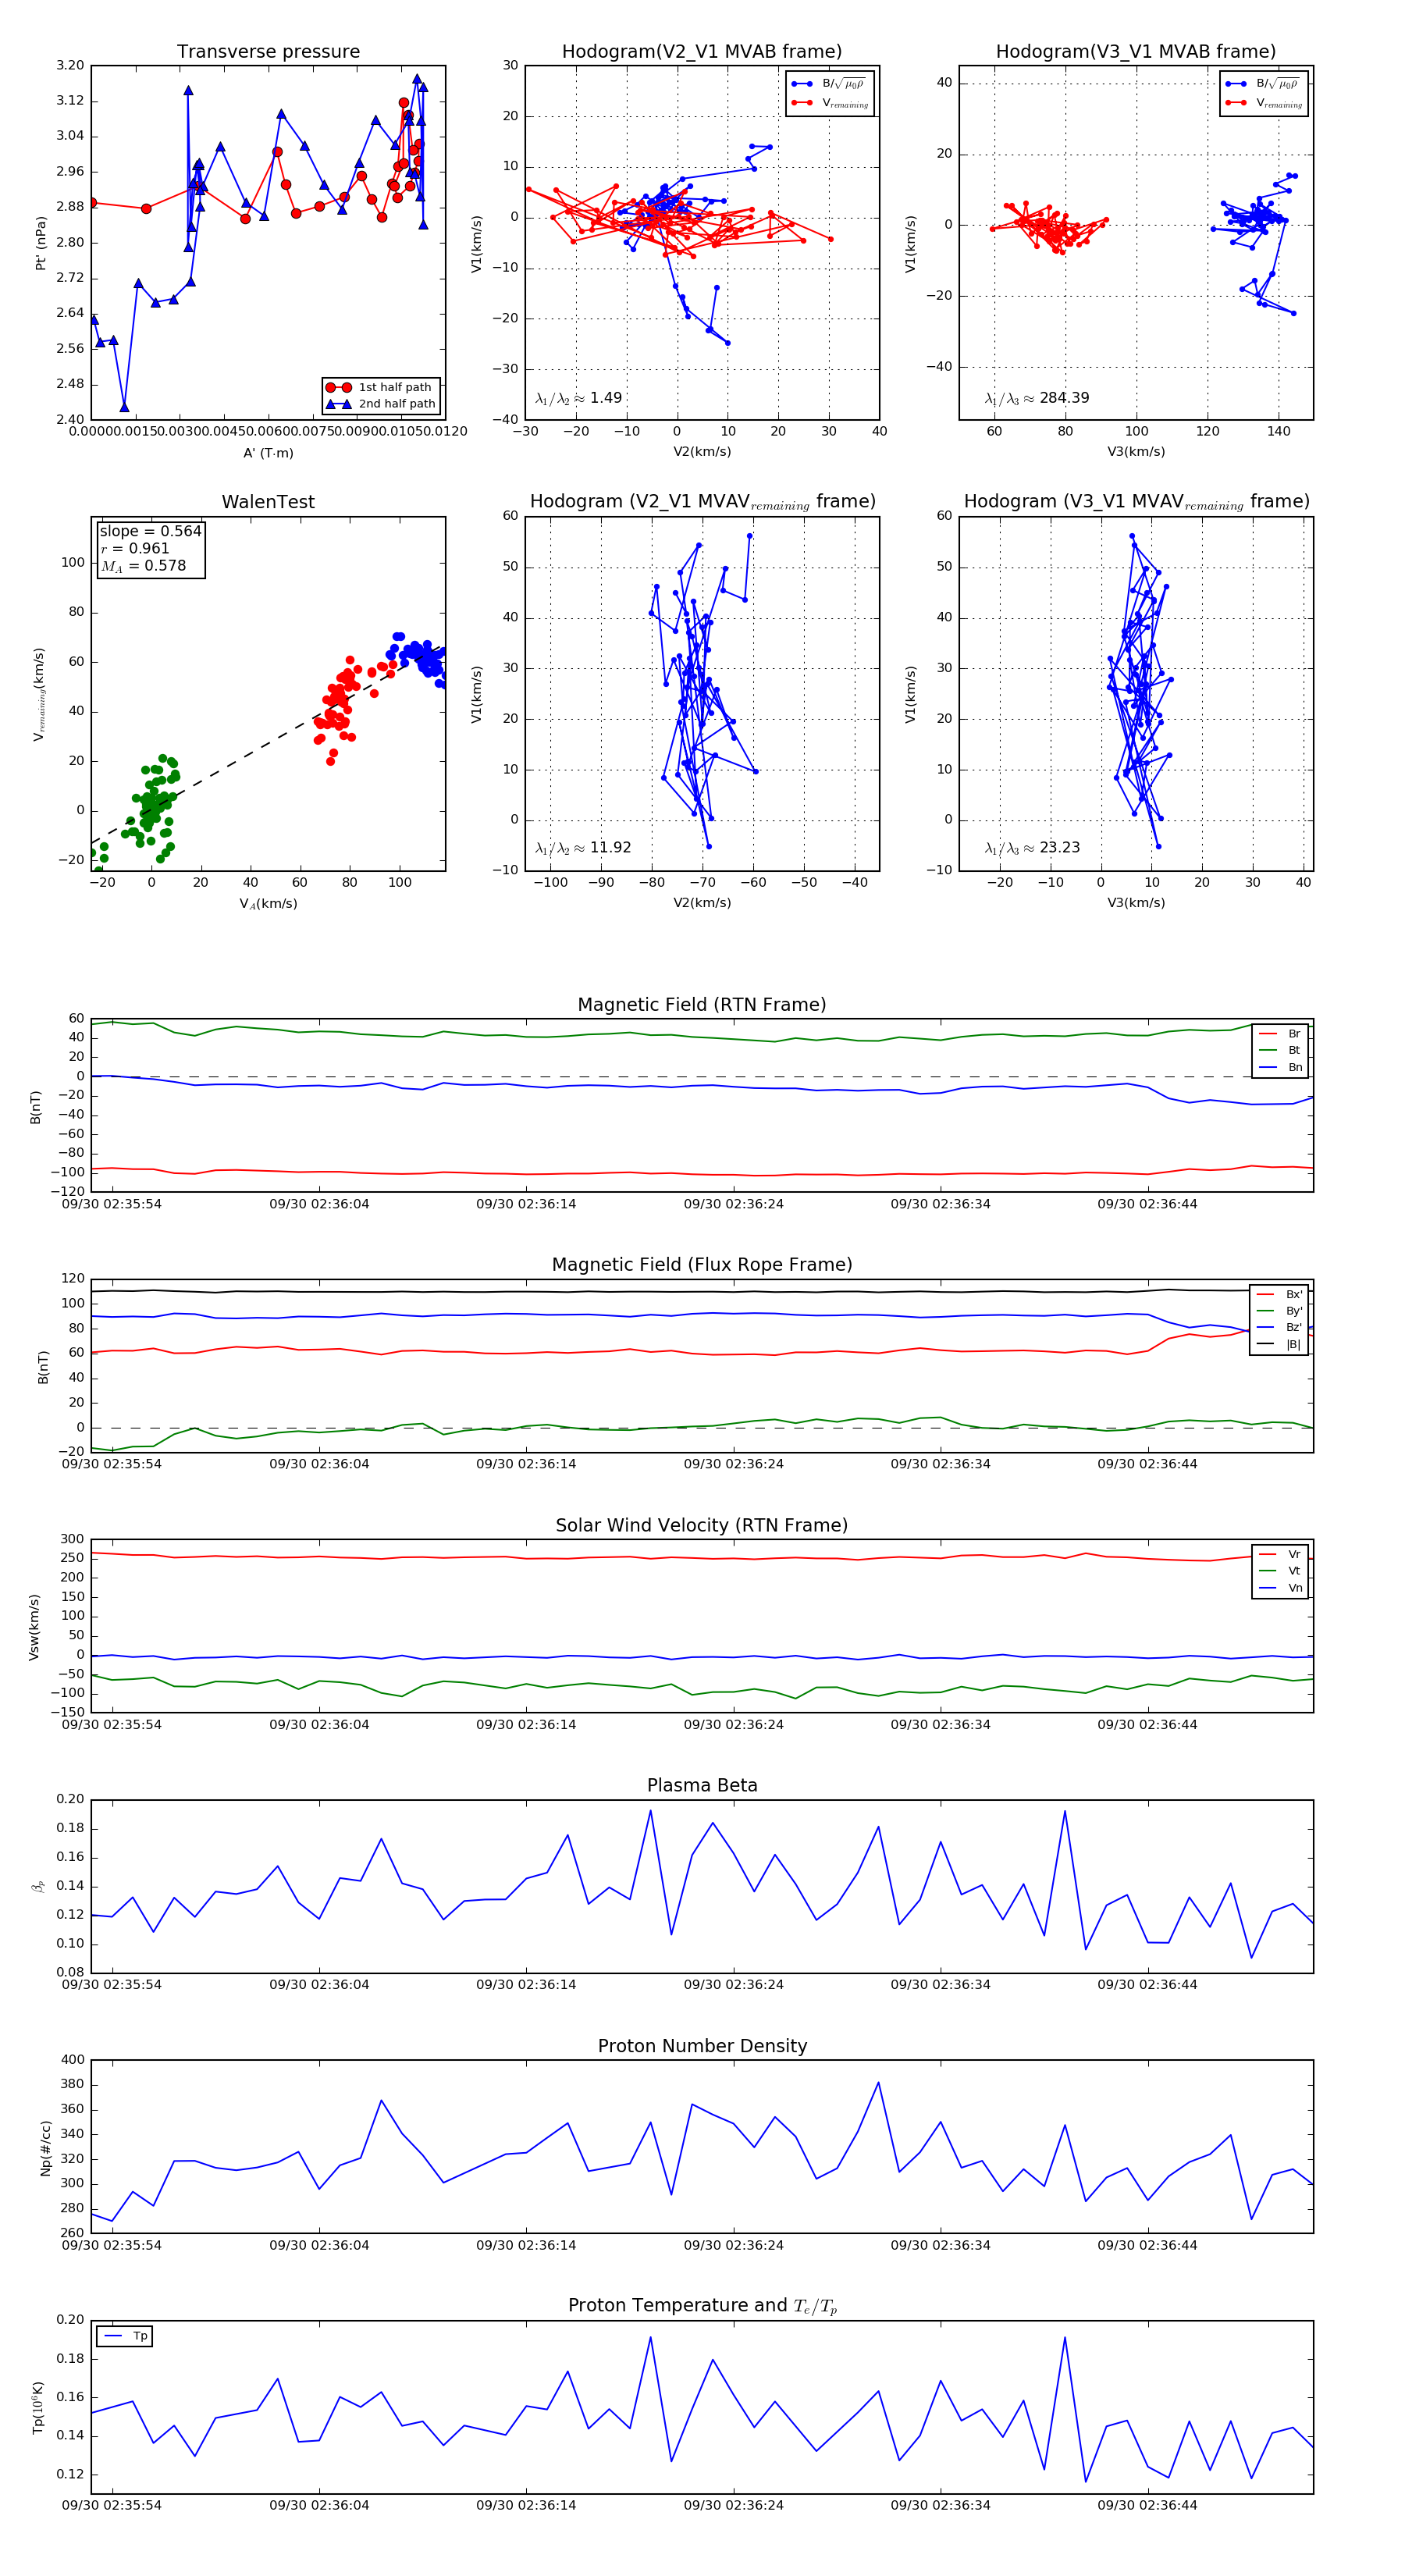Click the 'Bt' legend entry

coord(1280,1050)
